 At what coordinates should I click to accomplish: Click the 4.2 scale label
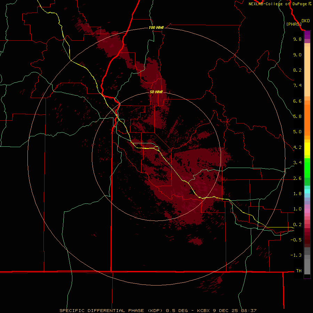tap(297, 147)
